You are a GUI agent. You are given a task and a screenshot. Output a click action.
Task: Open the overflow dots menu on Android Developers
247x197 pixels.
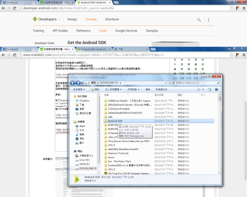click(x=208, y=20)
